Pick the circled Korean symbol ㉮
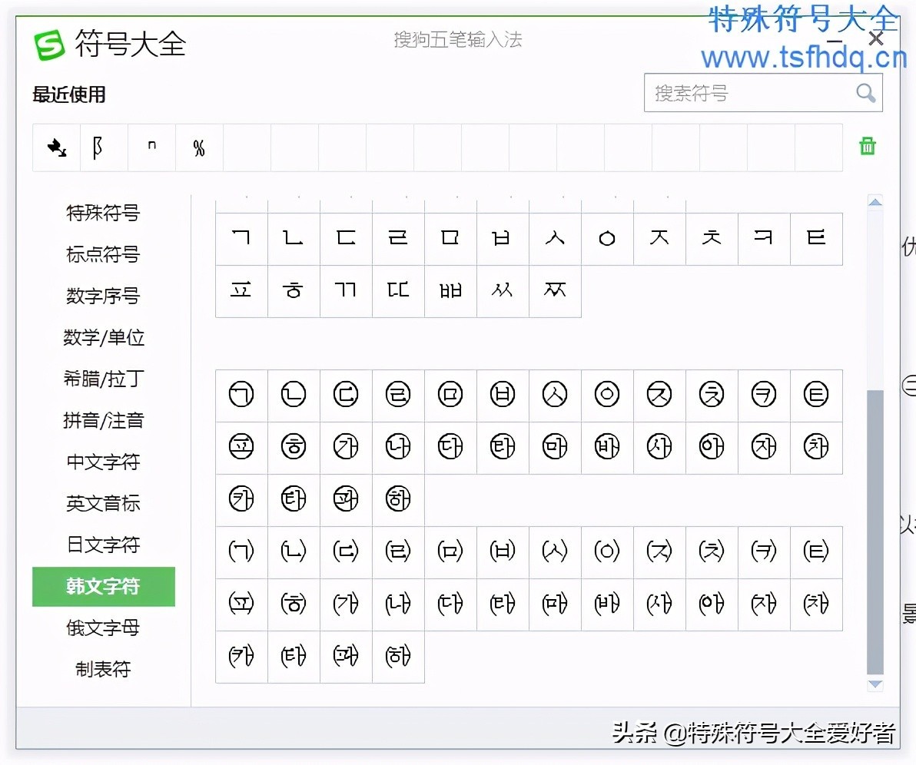This screenshot has width=916, height=765. pos(346,447)
